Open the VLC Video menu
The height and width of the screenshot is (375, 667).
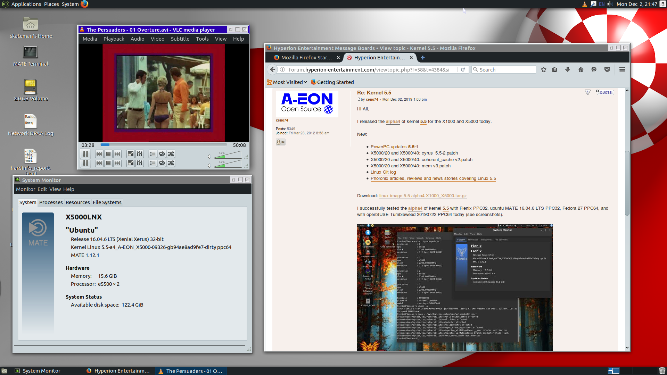pyautogui.click(x=157, y=39)
